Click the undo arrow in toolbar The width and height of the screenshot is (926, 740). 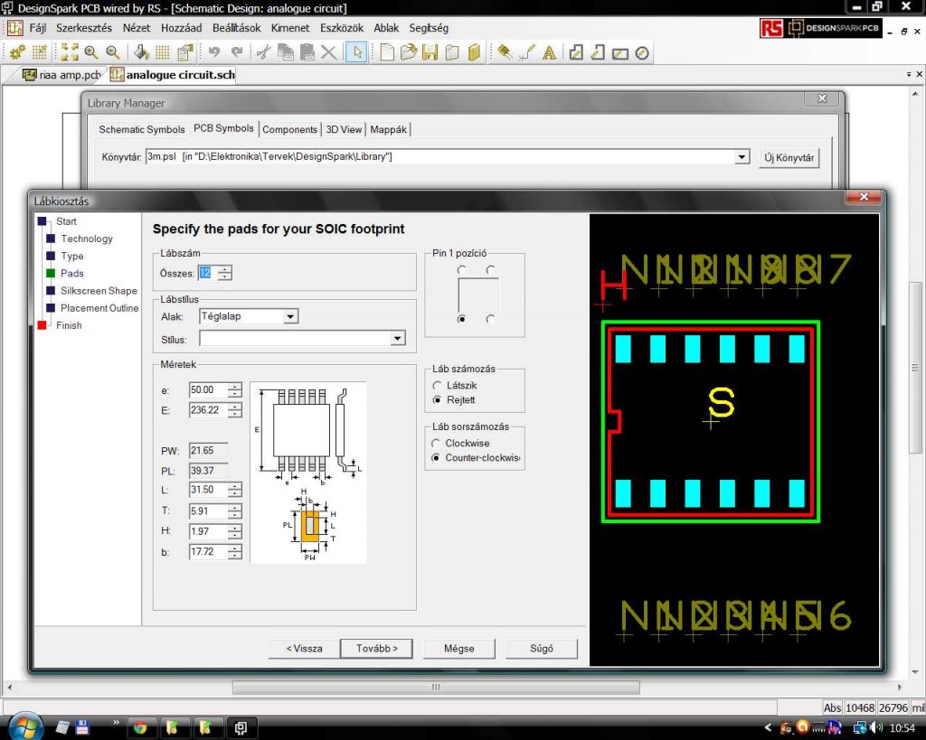click(x=214, y=52)
